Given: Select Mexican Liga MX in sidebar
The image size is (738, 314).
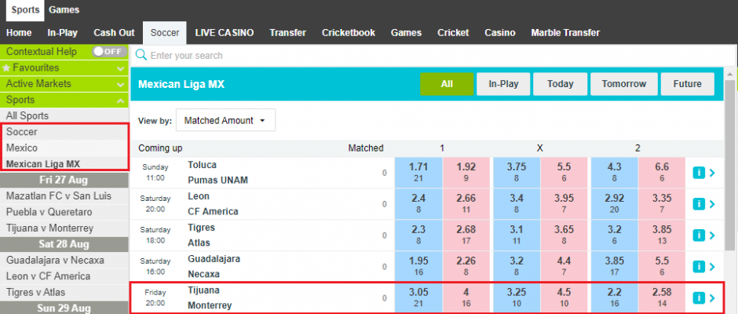Looking at the screenshot, I should point(65,164).
